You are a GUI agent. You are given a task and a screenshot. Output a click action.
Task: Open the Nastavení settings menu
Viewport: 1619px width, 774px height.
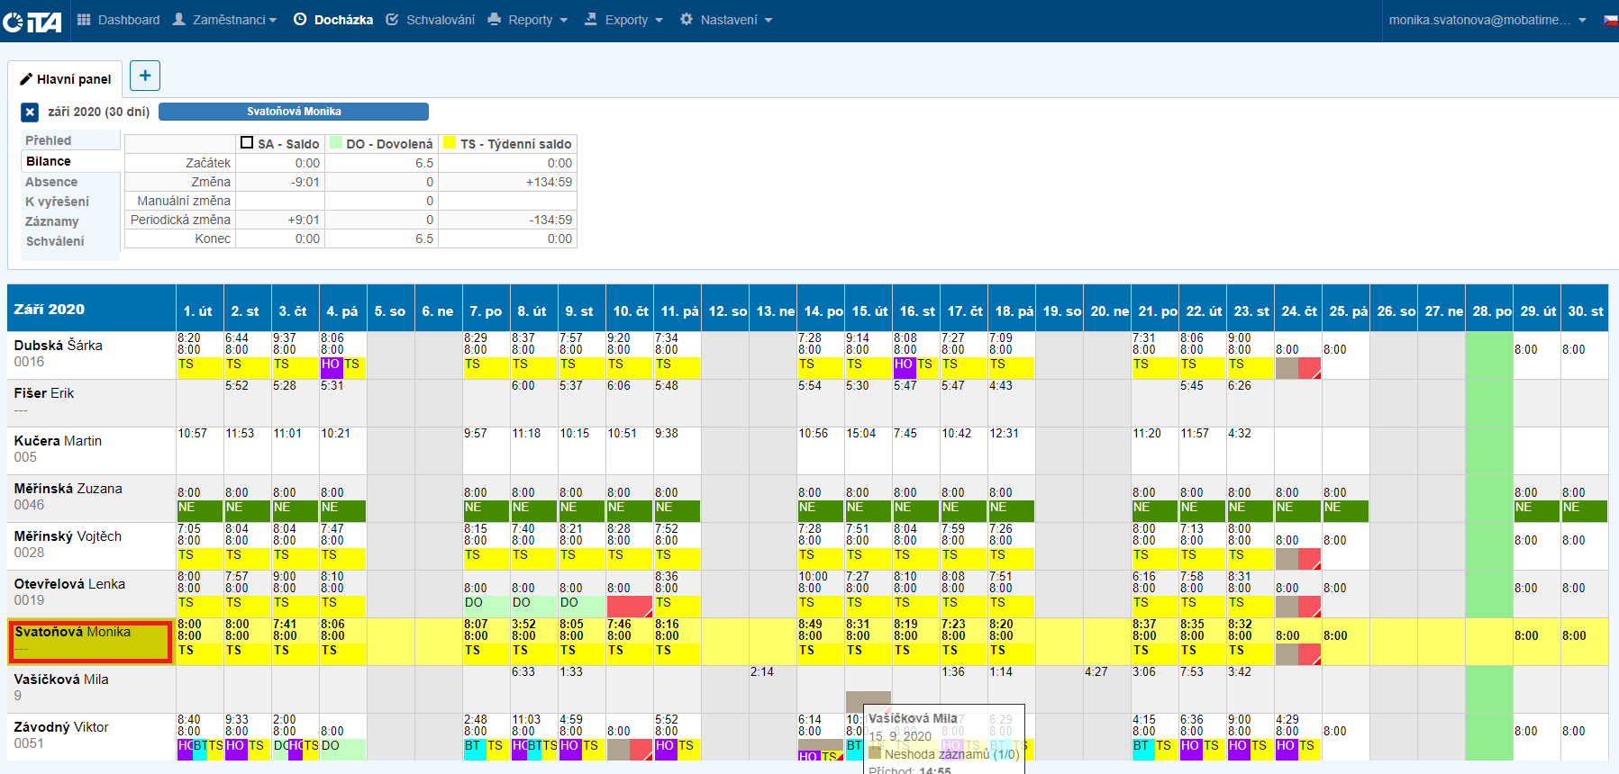click(x=726, y=20)
